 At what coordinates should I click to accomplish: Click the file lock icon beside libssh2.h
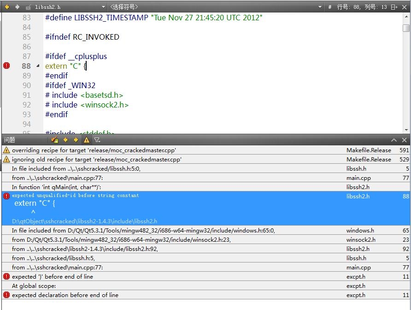click(29, 7)
